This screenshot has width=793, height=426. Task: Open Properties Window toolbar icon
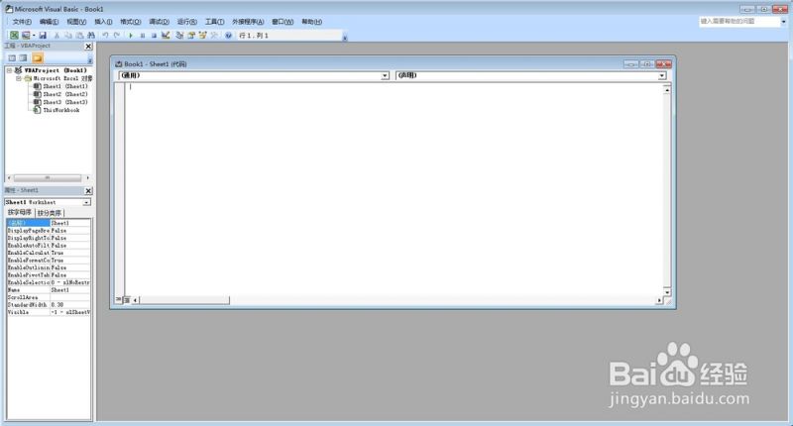point(191,36)
